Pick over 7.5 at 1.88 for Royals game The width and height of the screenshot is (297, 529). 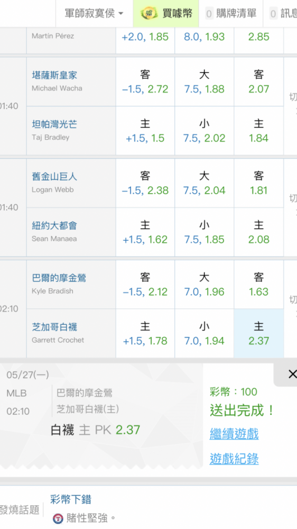point(205,81)
